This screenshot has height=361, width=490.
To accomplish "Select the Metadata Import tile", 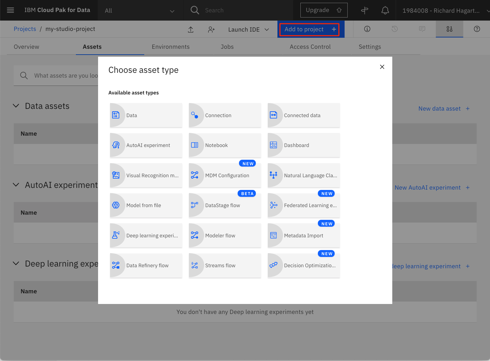I will pos(304,236).
